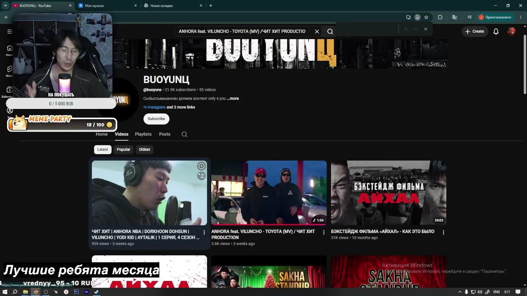The width and height of the screenshot is (527, 296).
Task: Bookmark this page with the star icon
Action: pos(426,17)
